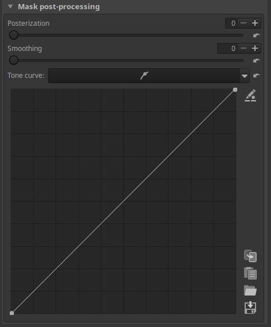Paste tone curve from clipboard

250,273
